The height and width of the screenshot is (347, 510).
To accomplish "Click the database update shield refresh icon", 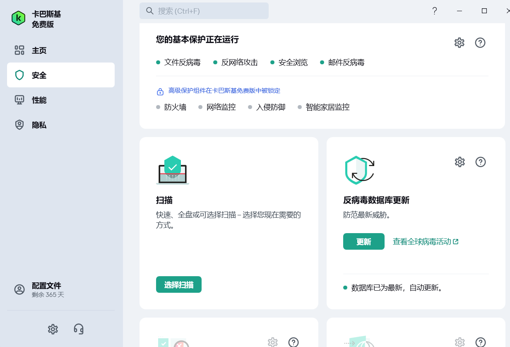I will [x=359, y=170].
